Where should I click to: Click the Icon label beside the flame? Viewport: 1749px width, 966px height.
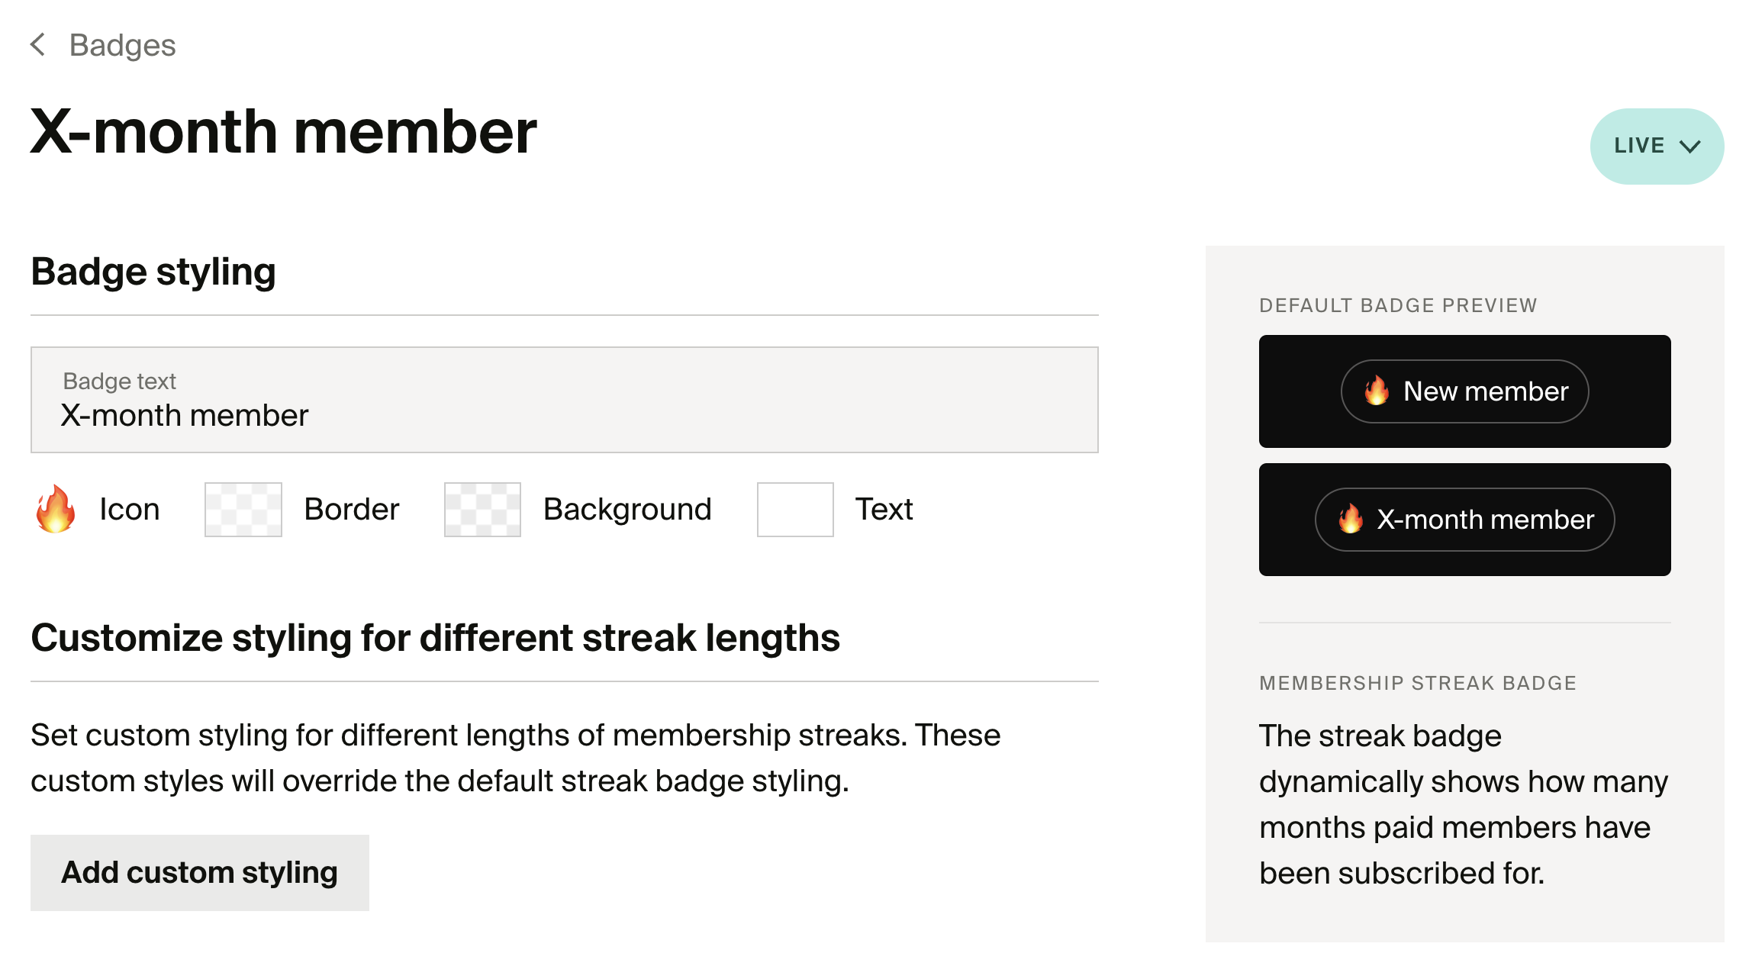130,509
